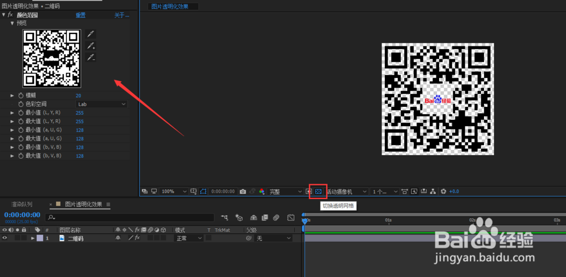This screenshot has width=566, height=277.
Task: Open the magnification dropdown 100%
Action: pyautogui.click(x=174, y=191)
